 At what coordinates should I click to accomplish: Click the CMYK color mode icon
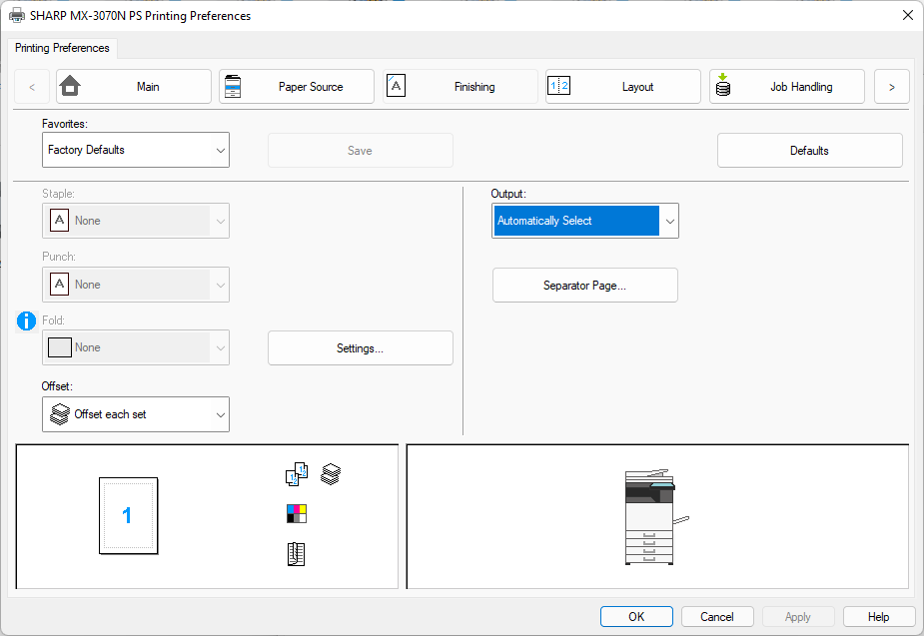(297, 514)
